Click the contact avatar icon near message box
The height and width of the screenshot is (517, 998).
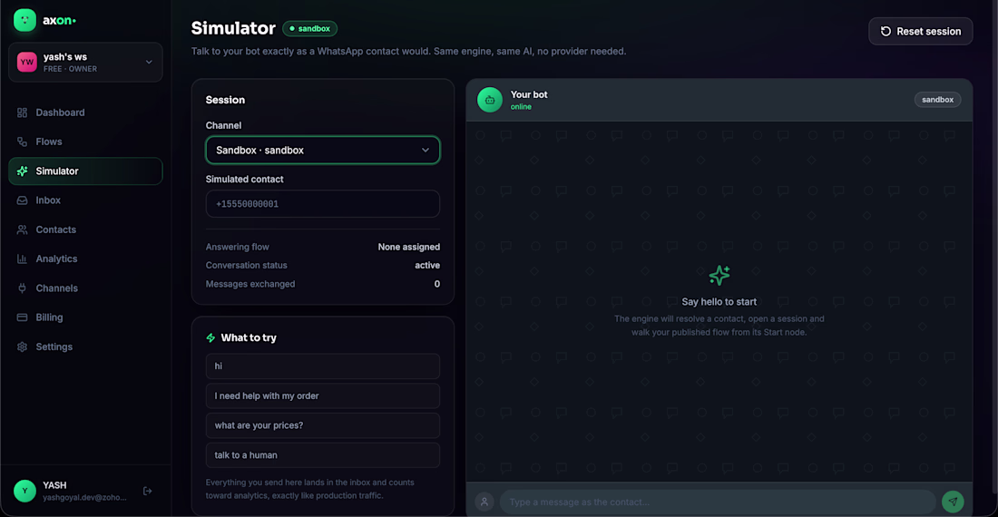click(x=484, y=502)
